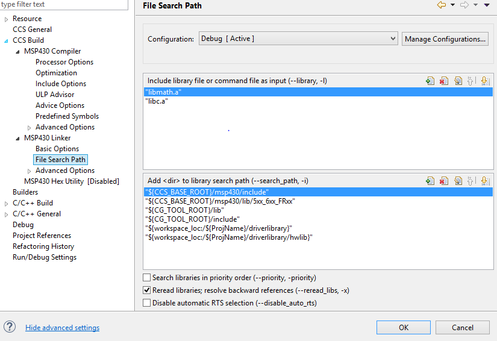Screen dimensions: 497x341
Task: Click the back navigation arrow
Action: tap(442, 5)
